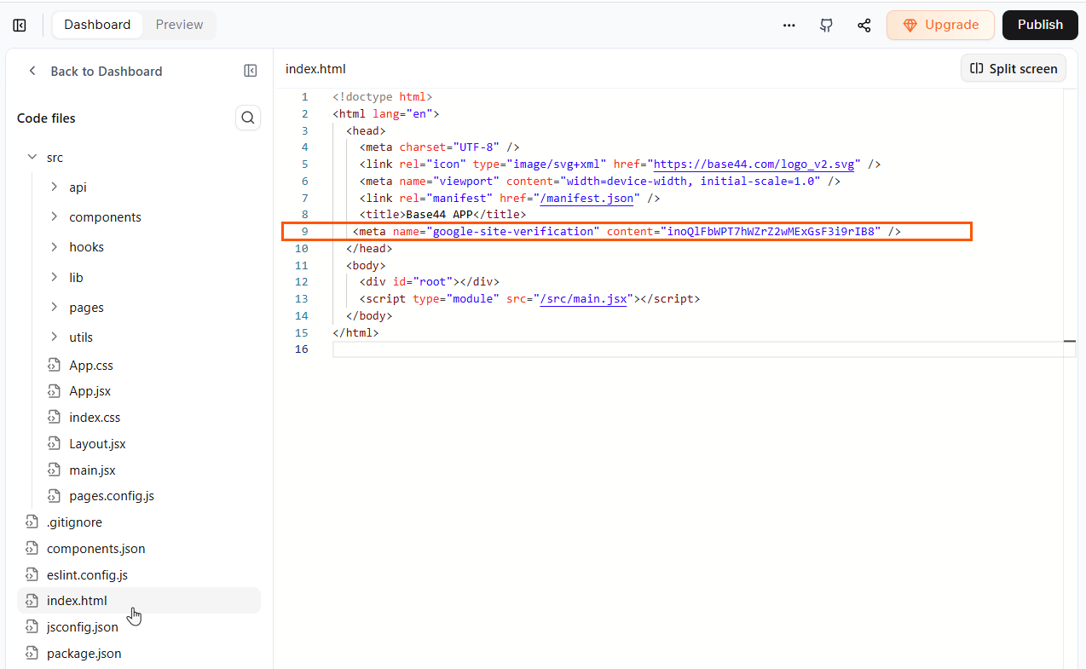Place cursor on empty line 16
Viewport: 1086px width, 669px height.
pos(704,349)
